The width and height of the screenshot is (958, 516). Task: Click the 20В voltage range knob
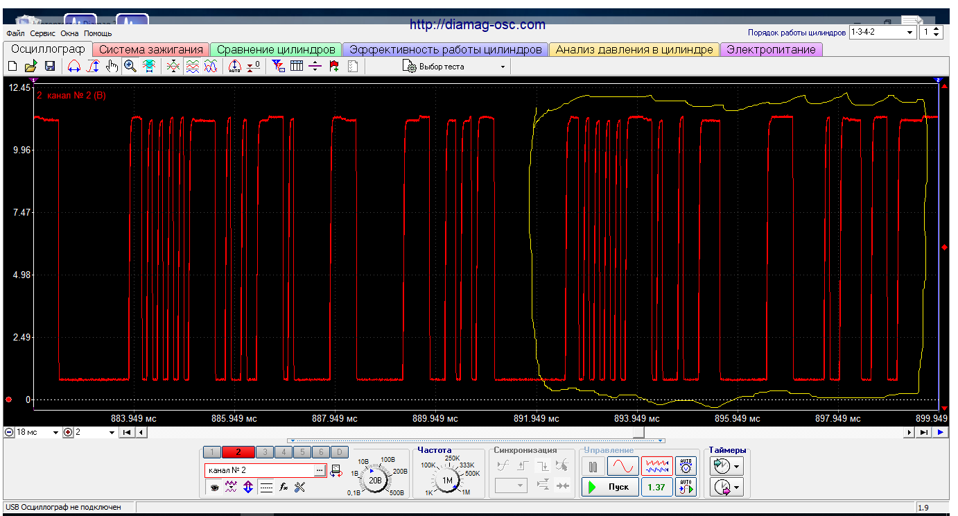tap(375, 479)
